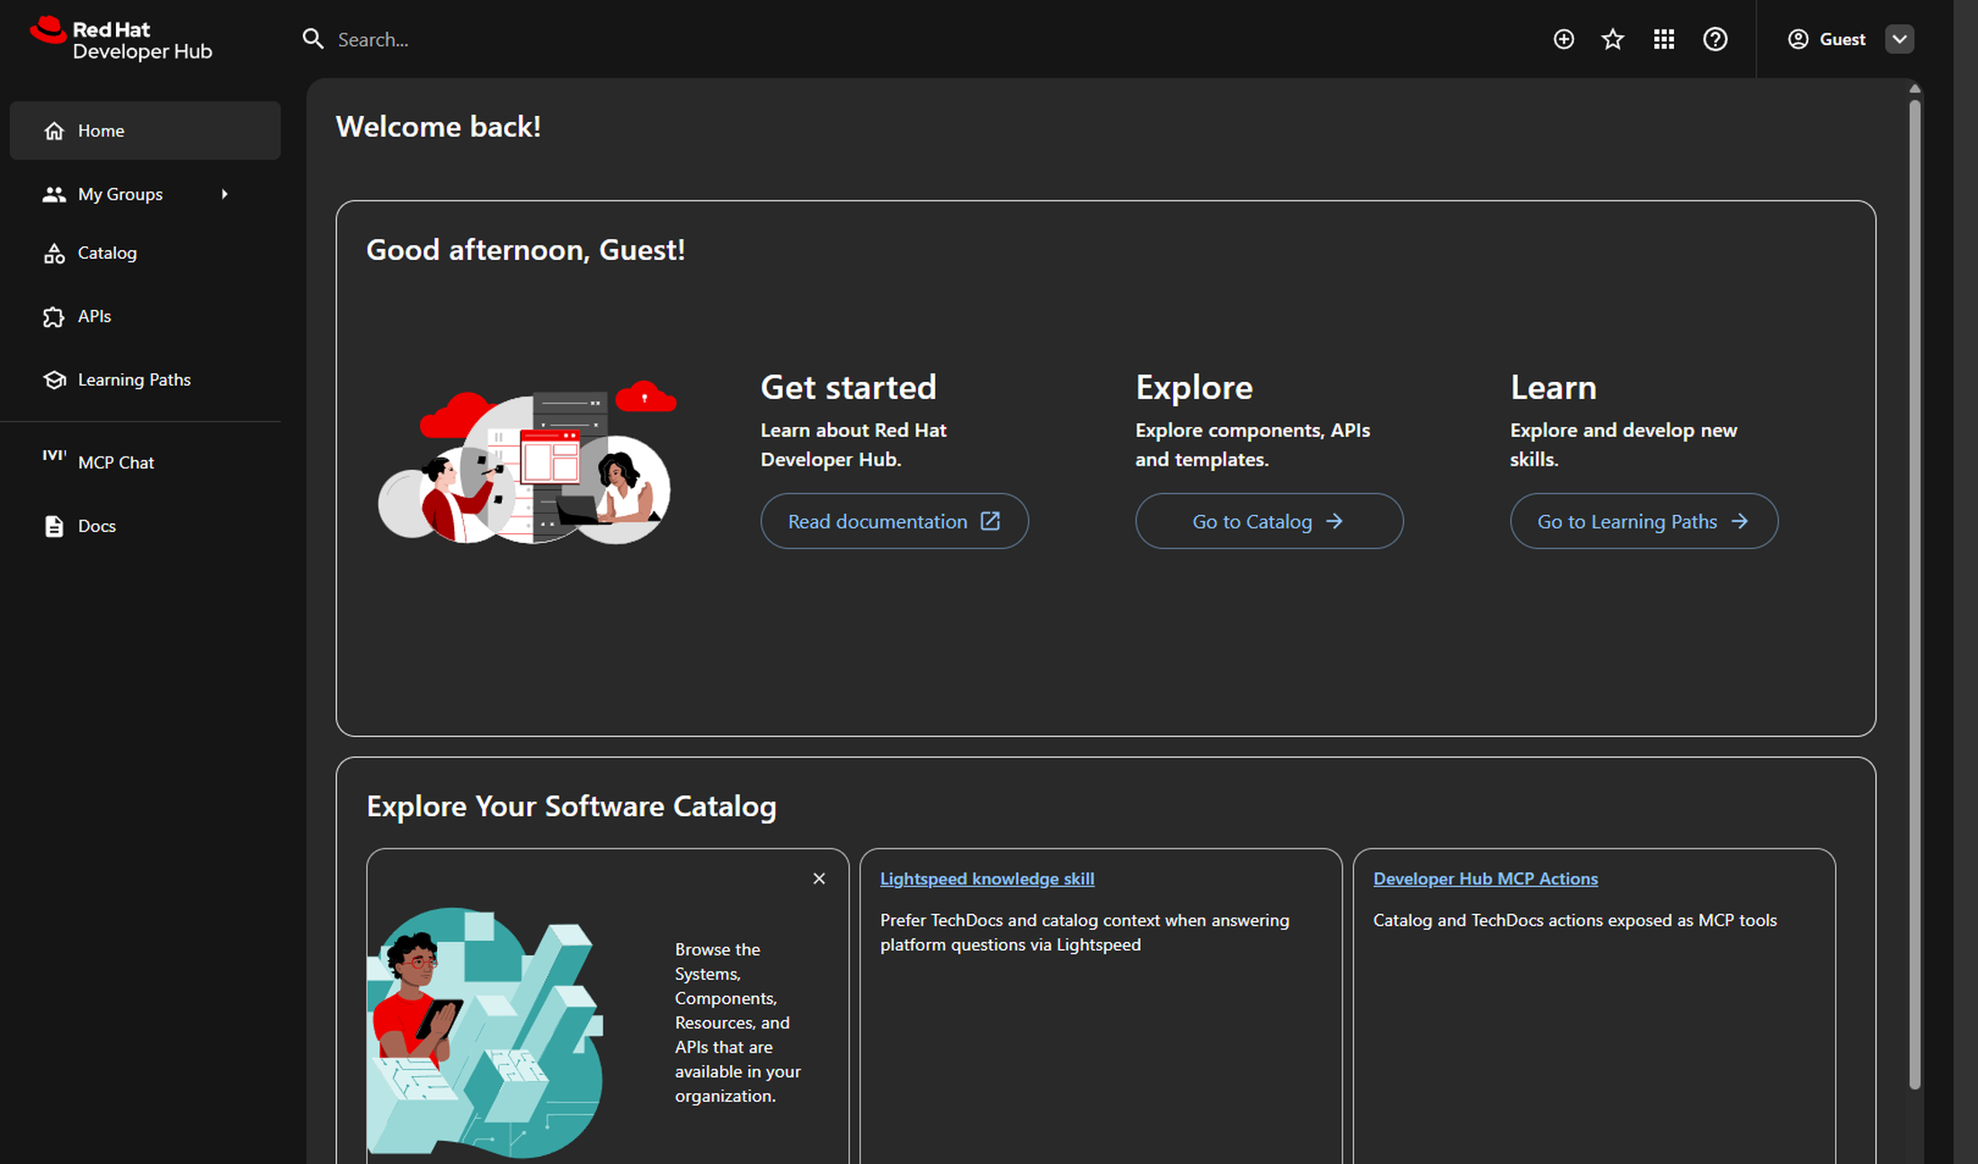Open MCP Chat in the sidebar
This screenshot has width=1978, height=1164.
click(x=146, y=462)
